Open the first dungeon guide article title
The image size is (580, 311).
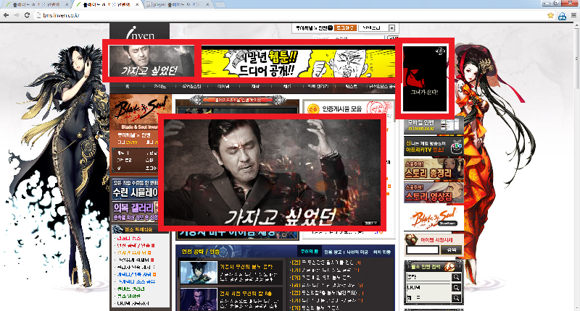246,266
